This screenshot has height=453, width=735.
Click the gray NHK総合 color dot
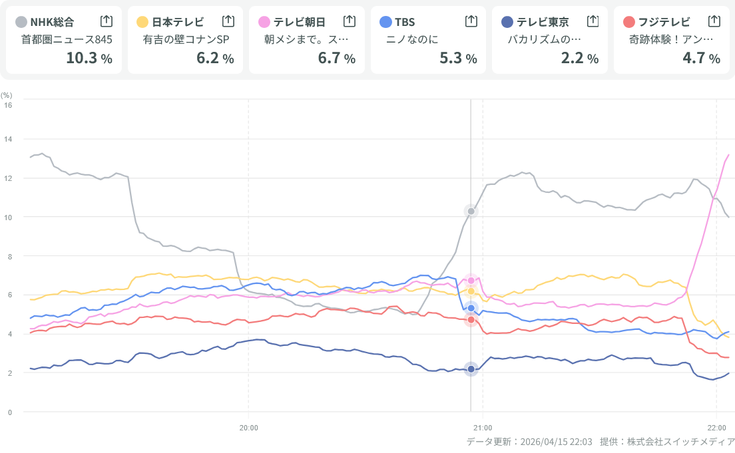click(21, 22)
